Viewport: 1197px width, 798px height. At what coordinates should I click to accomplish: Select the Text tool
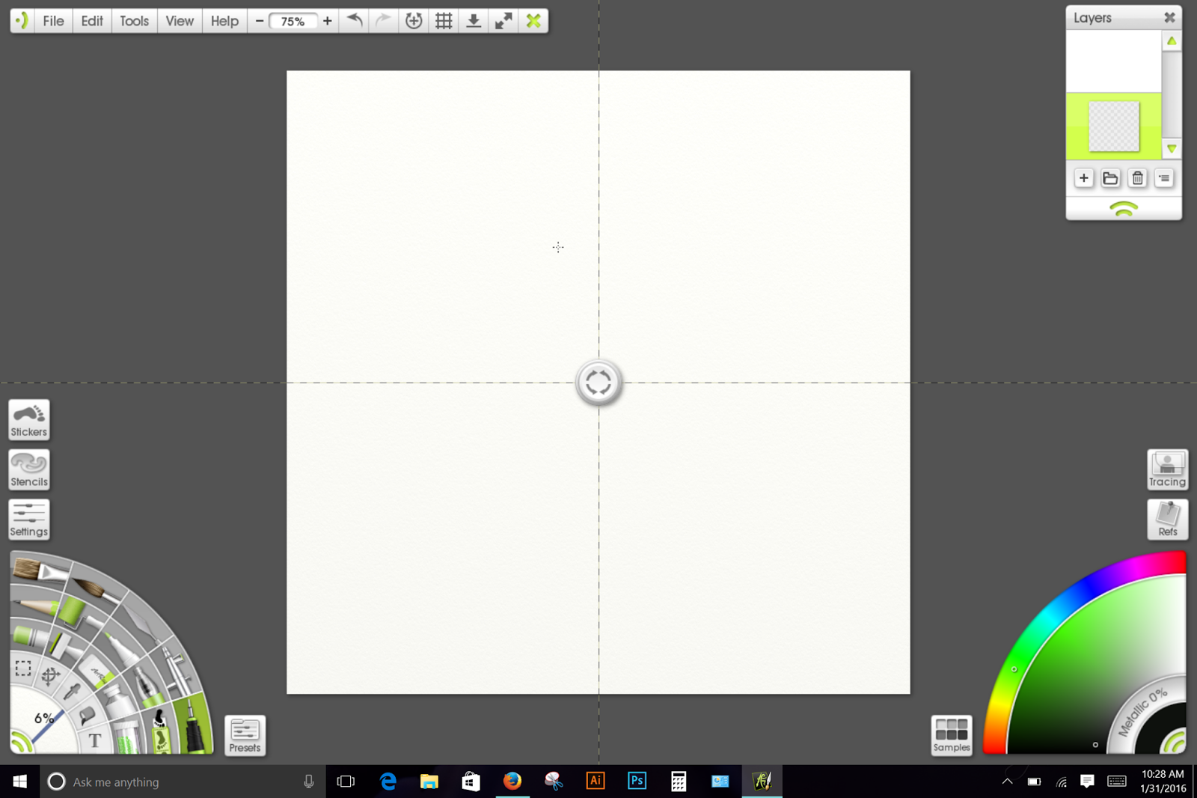coord(94,740)
